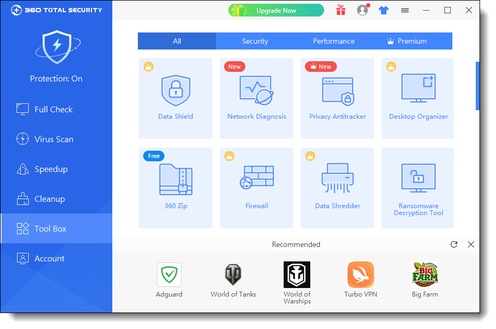Image resolution: width=496 pixels, height=329 pixels.
Task: Click the World of Warships icon
Action: [297, 275]
